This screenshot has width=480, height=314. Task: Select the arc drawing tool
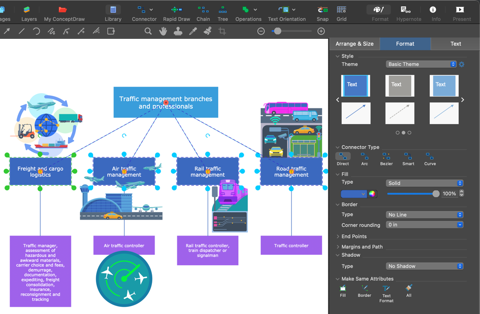pos(36,31)
